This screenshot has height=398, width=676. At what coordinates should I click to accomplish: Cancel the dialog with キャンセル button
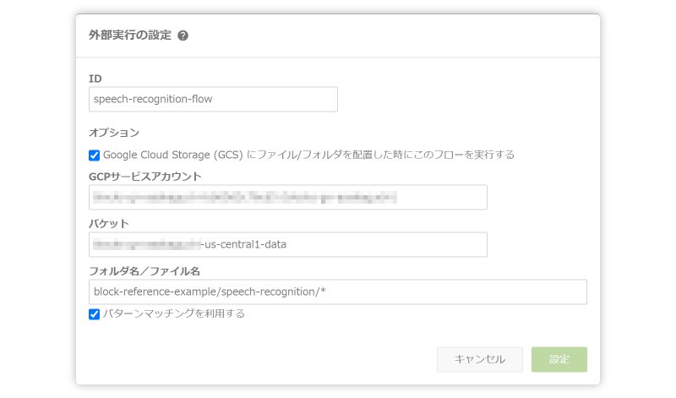pos(480,359)
